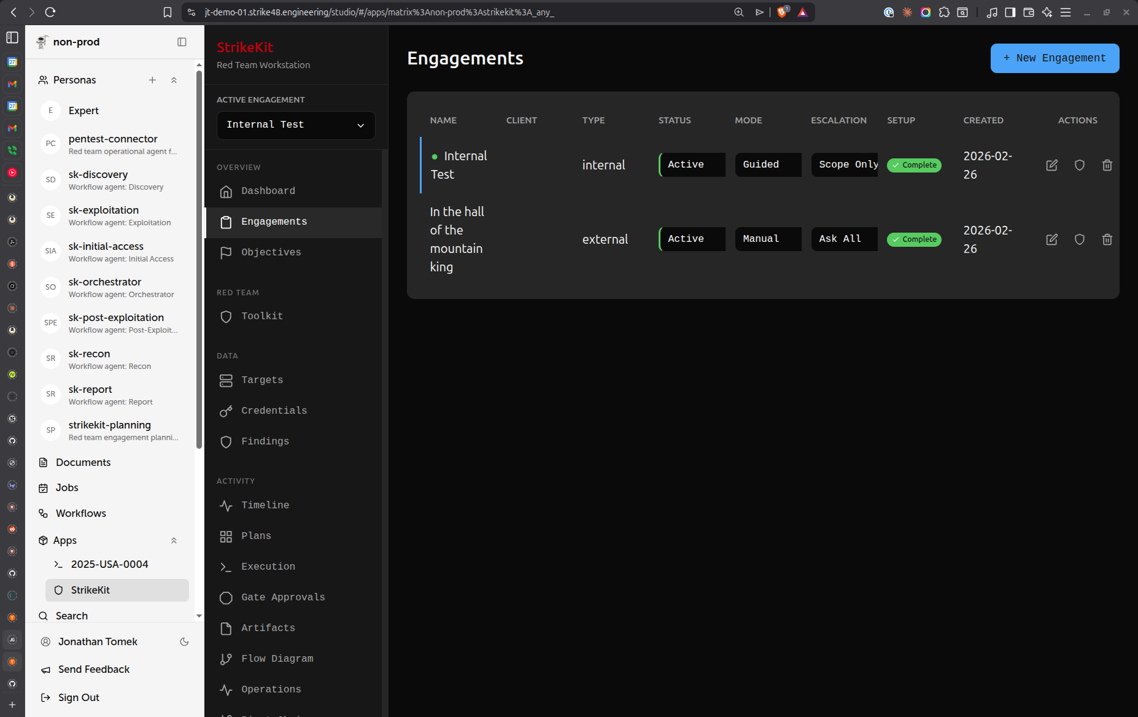This screenshot has width=1138, height=717.
Task: Open browser extensions puzzle icon
Action: [944, 12]
